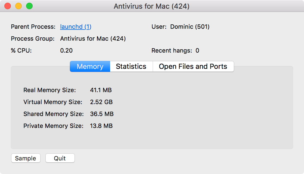Select the Memory tab
Image resolution: width=304 pixels, height=174 pixels.
[x=90, y=66]
